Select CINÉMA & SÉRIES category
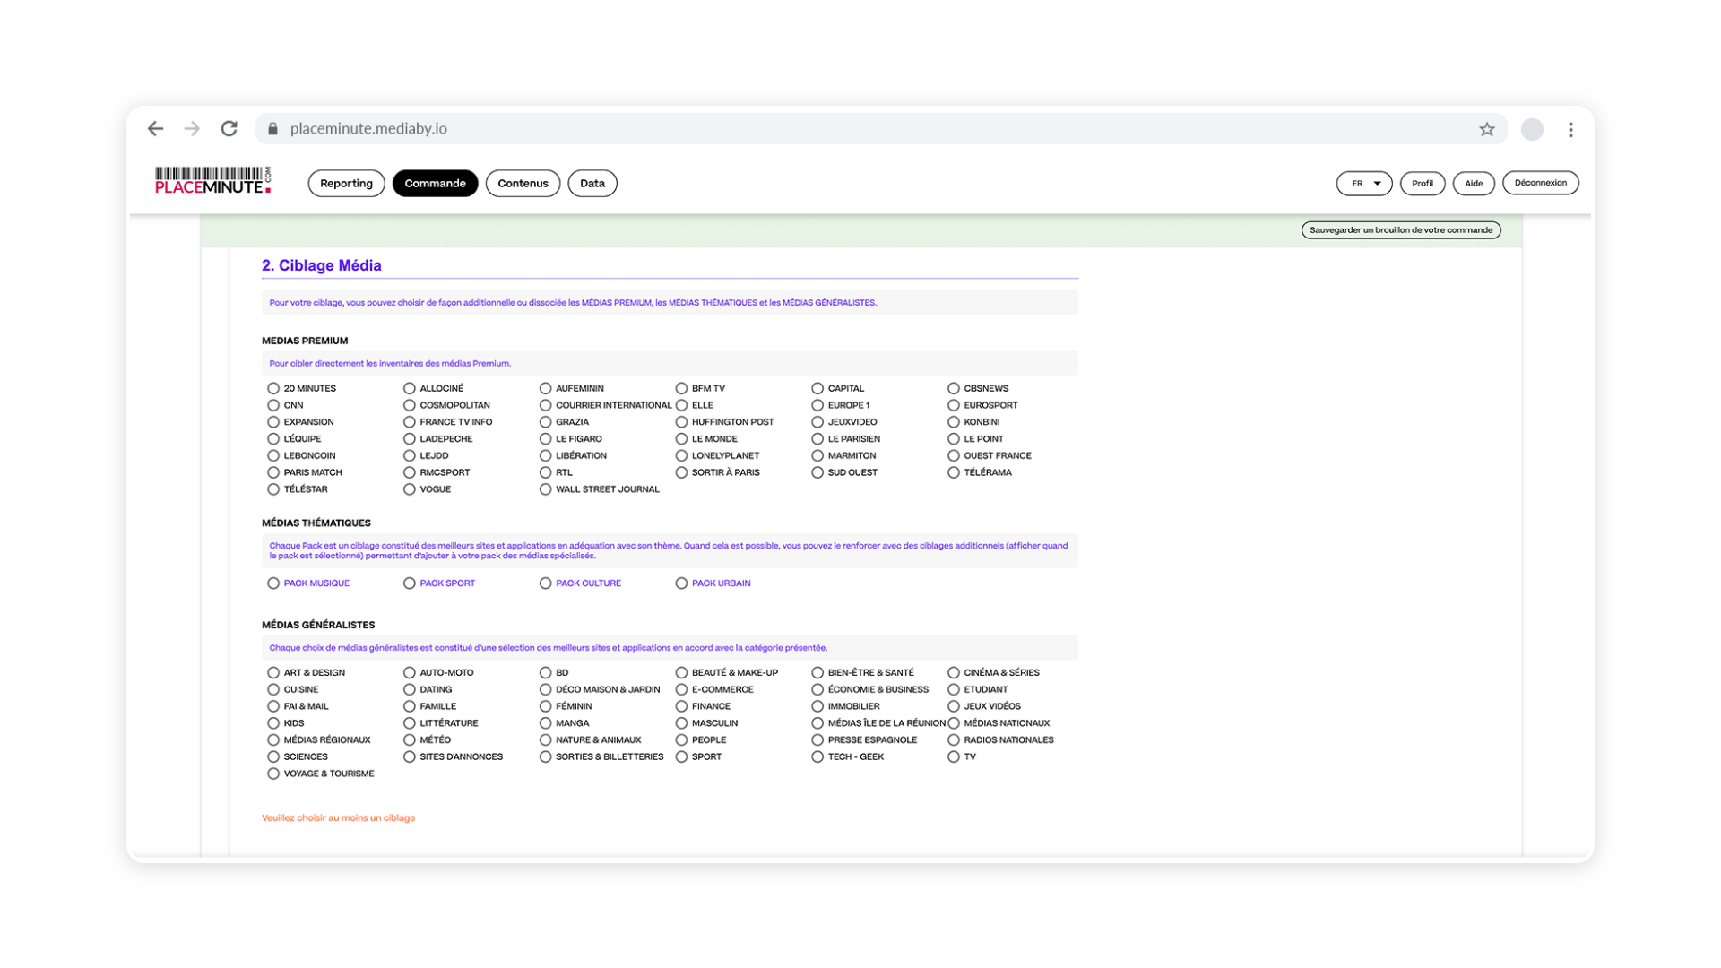 pos(954,672)
